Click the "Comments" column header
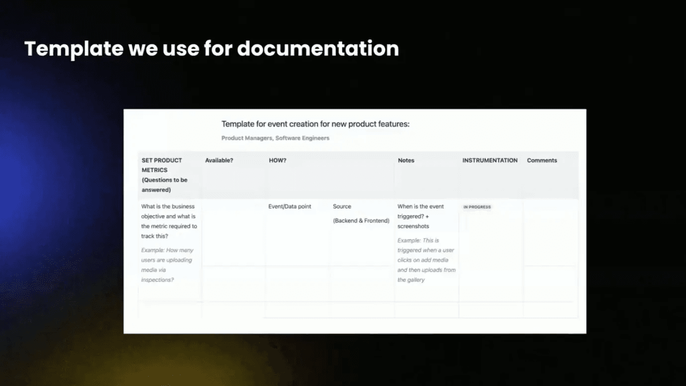Viewport: 686px width, 386px height. (x=541, y=160)
